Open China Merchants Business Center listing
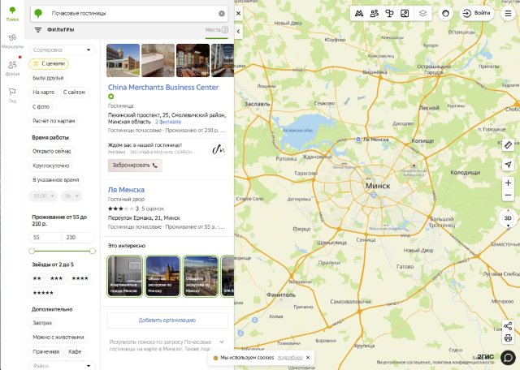Viewport: 520px width, 370px height. coord(163,88)
